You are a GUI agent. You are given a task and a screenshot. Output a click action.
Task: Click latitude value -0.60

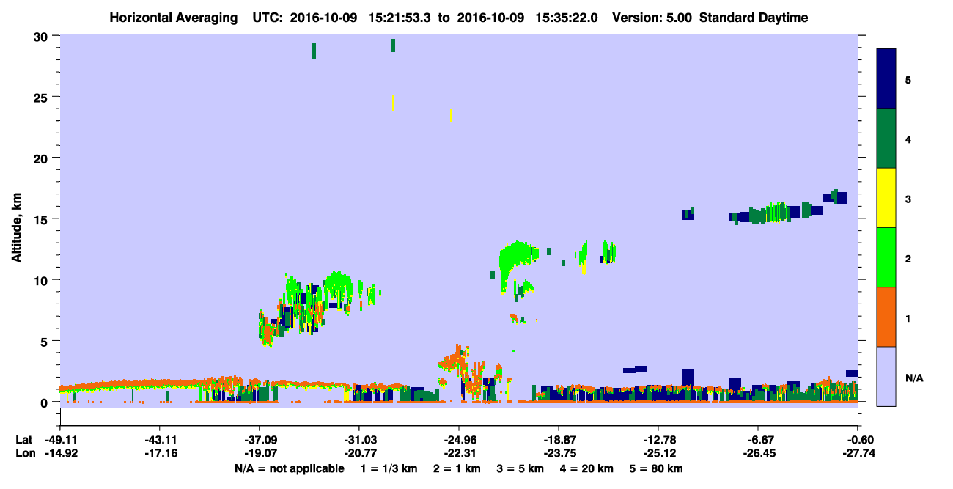(859, 440)
